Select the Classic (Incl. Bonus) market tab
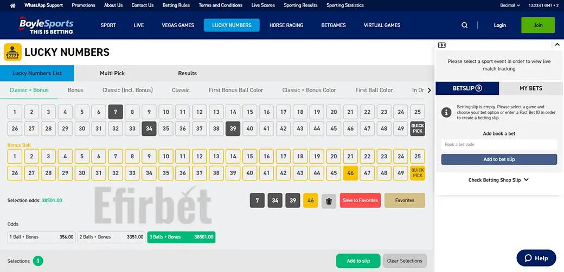Viewport: 564px width, 272px height. coord(127,90)
